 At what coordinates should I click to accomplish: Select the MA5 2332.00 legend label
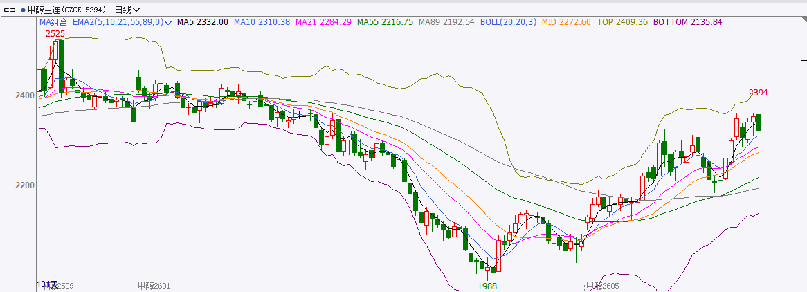(x=202, y=22)
